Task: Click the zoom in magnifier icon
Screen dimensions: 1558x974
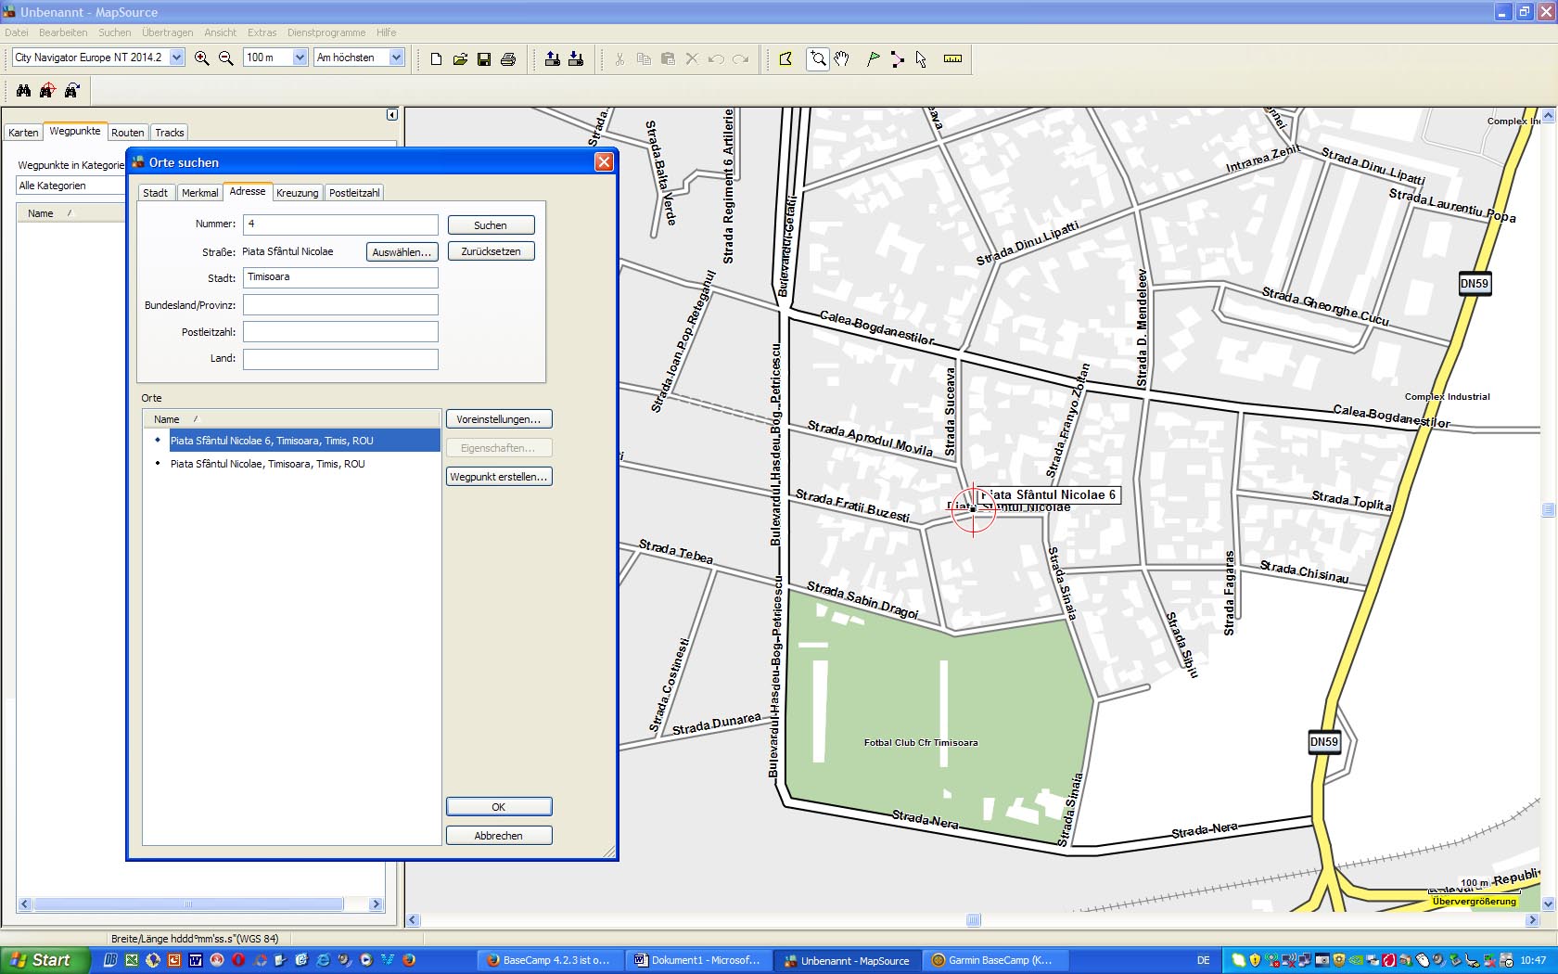Action: click(x=201, y=58)
